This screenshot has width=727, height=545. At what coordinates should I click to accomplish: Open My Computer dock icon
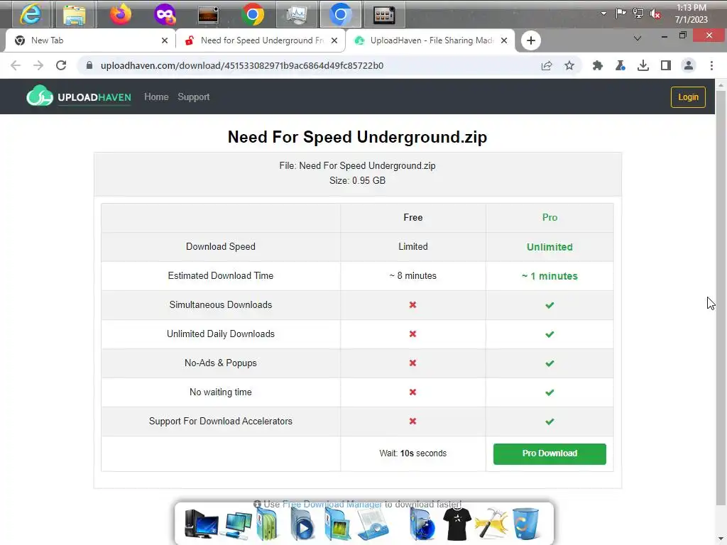click(x=201, y=524)
